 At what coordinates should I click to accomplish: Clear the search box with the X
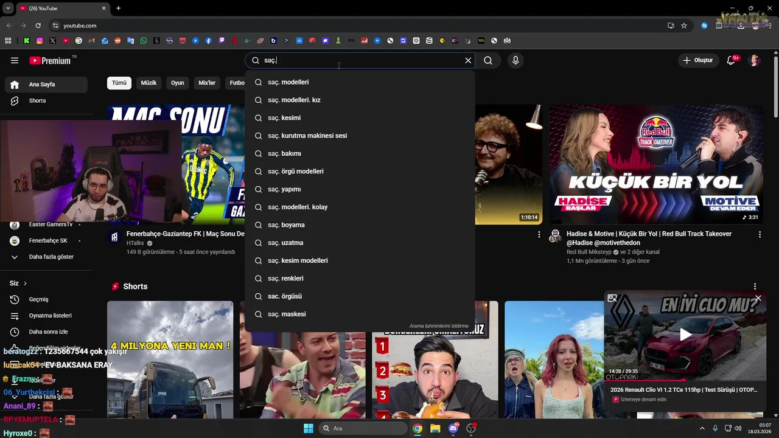[x=468, y=60]
